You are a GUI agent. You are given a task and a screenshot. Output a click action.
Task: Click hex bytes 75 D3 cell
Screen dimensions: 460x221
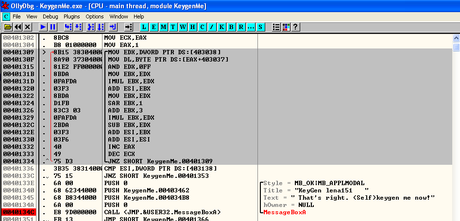tap(63, 161)
